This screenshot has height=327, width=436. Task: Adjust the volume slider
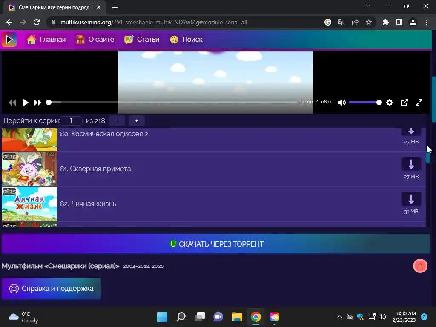(x=365, y=103)
